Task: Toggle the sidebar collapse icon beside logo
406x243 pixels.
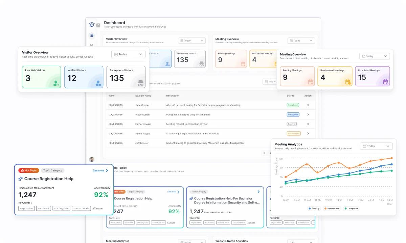Action: tap(98, 25)
